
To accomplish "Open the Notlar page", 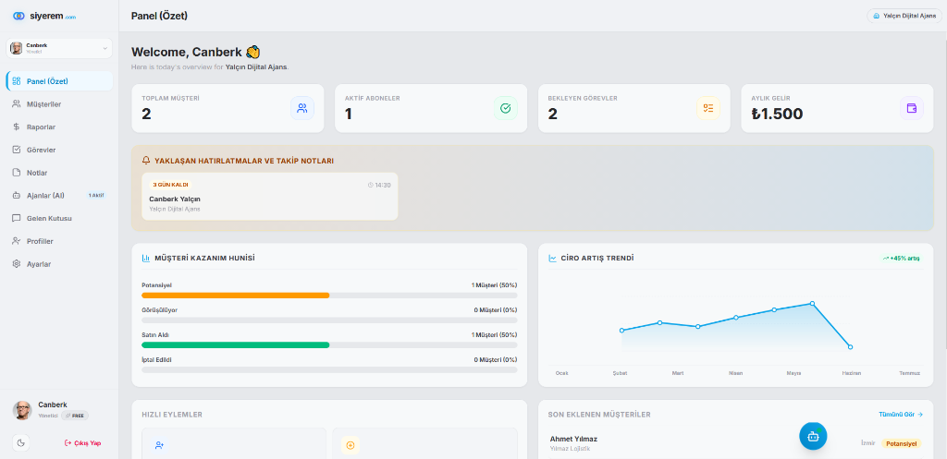I will [x=59, y=173].
